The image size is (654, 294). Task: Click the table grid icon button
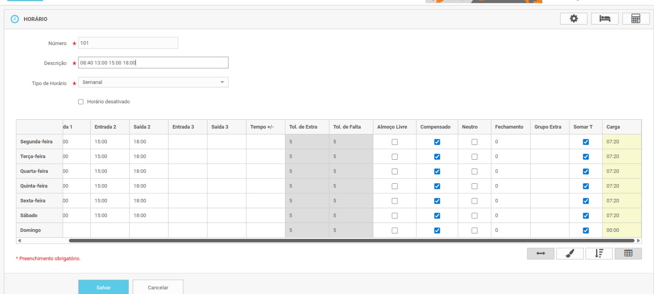628,254
